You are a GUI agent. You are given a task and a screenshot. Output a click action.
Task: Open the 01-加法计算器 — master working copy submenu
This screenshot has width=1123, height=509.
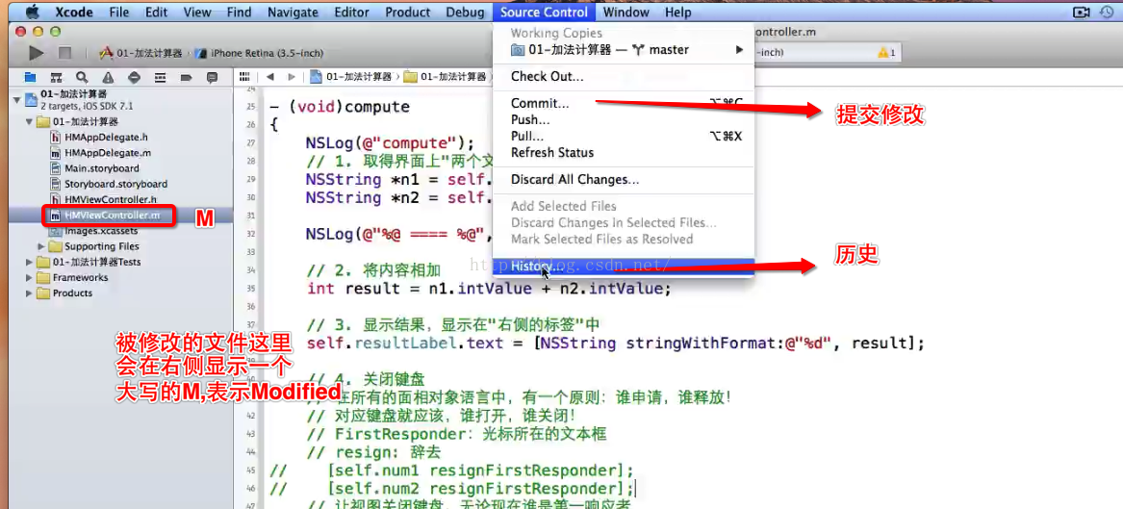[624, 50]
